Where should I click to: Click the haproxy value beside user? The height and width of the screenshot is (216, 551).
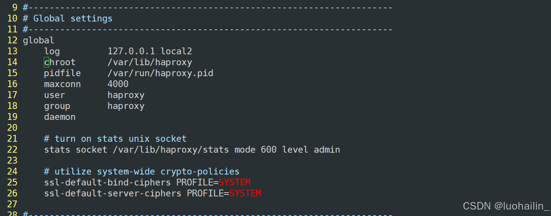tap(126, 95)
